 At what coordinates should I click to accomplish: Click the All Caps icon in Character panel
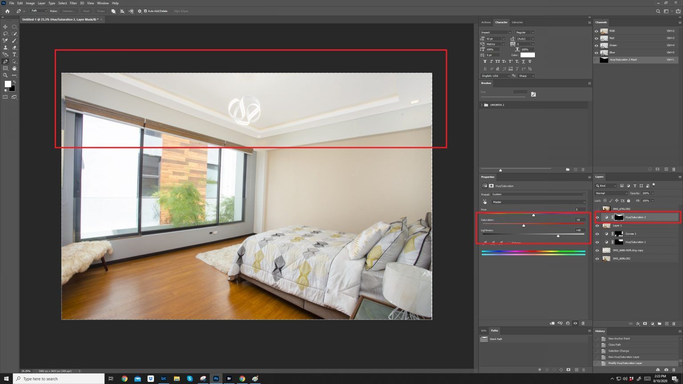498,61
